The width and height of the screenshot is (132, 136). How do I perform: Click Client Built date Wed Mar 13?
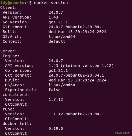(78, 32)
